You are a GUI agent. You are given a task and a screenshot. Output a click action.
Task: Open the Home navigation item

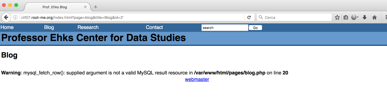pyautogui.click(x=7, y=27)
